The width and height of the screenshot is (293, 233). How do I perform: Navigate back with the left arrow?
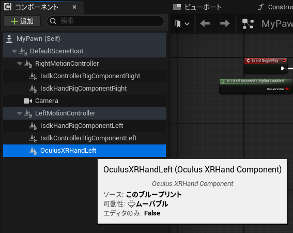pyautogui.click(x=205, y=24)
